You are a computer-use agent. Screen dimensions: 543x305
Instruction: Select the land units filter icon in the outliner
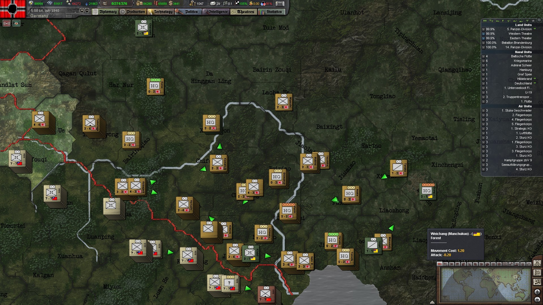[485, 21]
